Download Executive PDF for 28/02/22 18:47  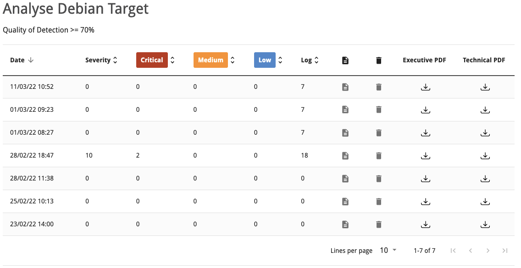pos(425,155)
